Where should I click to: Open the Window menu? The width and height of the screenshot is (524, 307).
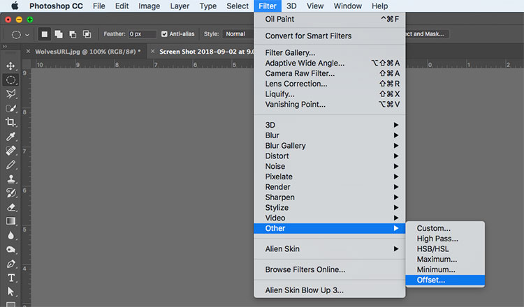click(347, 6)
